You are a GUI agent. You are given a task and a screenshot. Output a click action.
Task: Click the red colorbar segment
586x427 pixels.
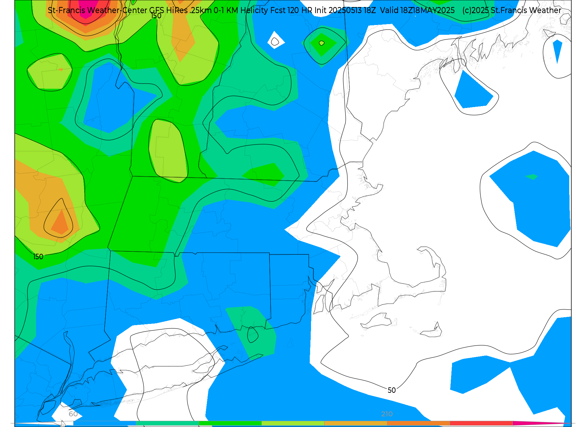coord(481,423)
